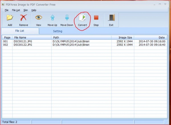This screenshot has height=125, width=171.
Task: Sort by the Date column header
Action: point(150,38)
